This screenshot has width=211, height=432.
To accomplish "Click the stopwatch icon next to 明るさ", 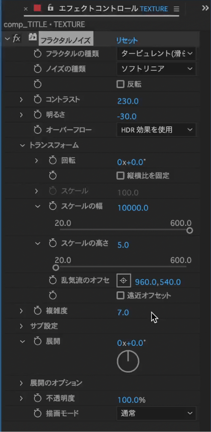I will pyautogui.click(x=37, y=115).
